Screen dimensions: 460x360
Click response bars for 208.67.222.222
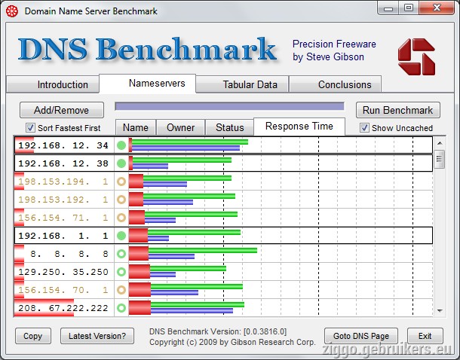(186, 308)
